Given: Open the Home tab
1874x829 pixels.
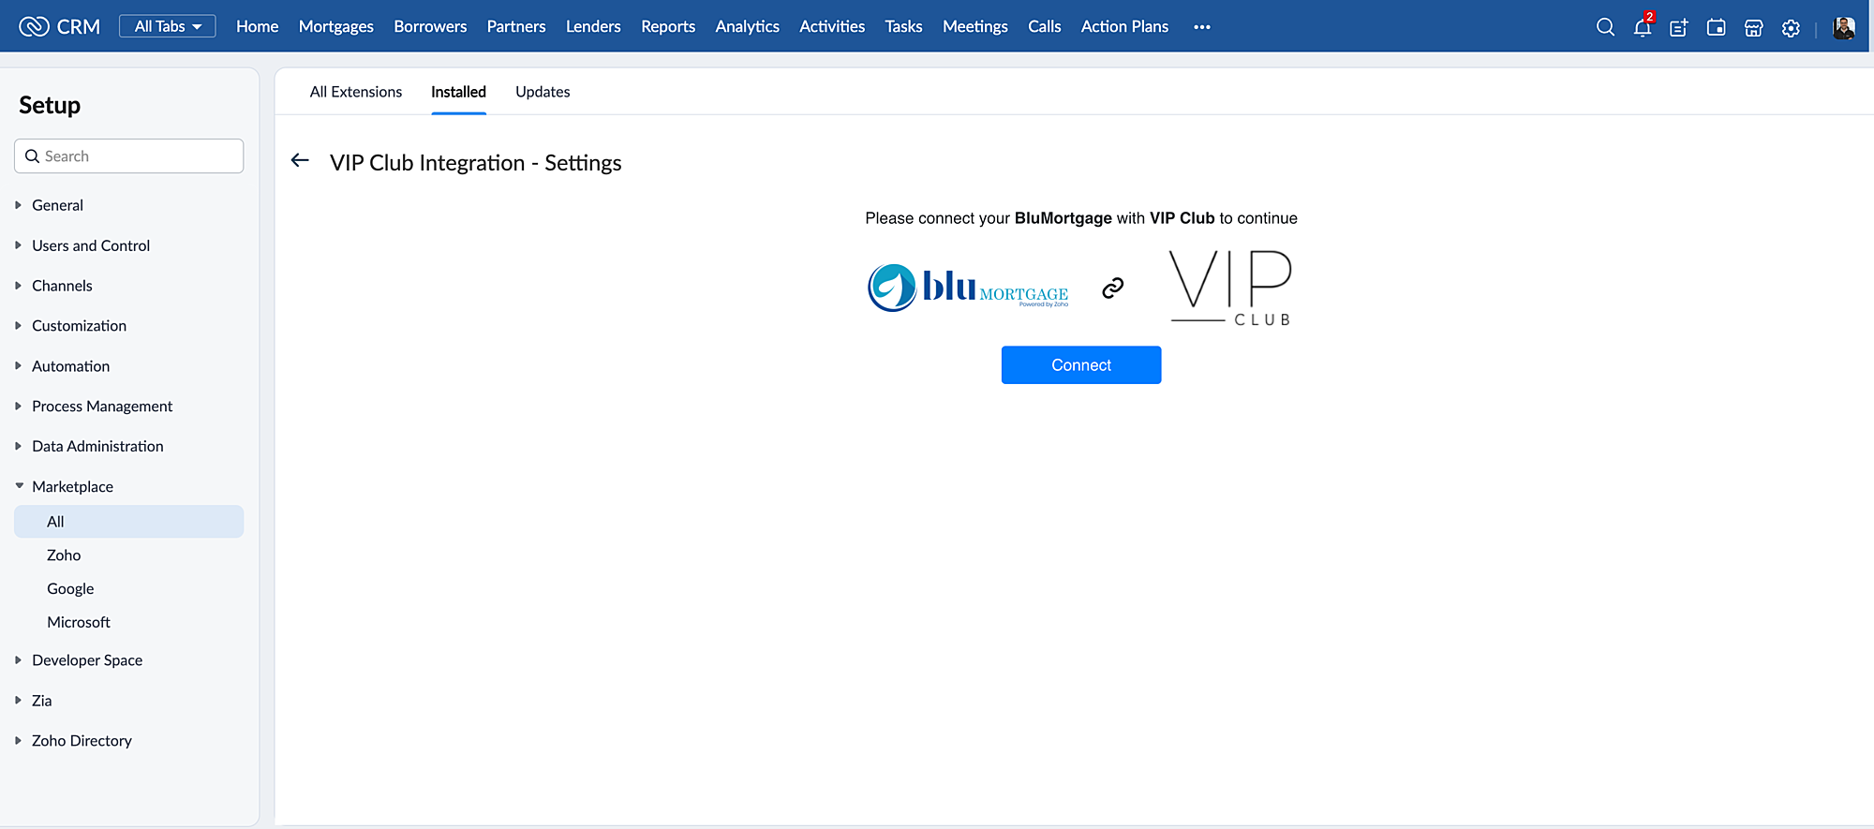Looking at the screenshot, I should [x=257, y=26].
